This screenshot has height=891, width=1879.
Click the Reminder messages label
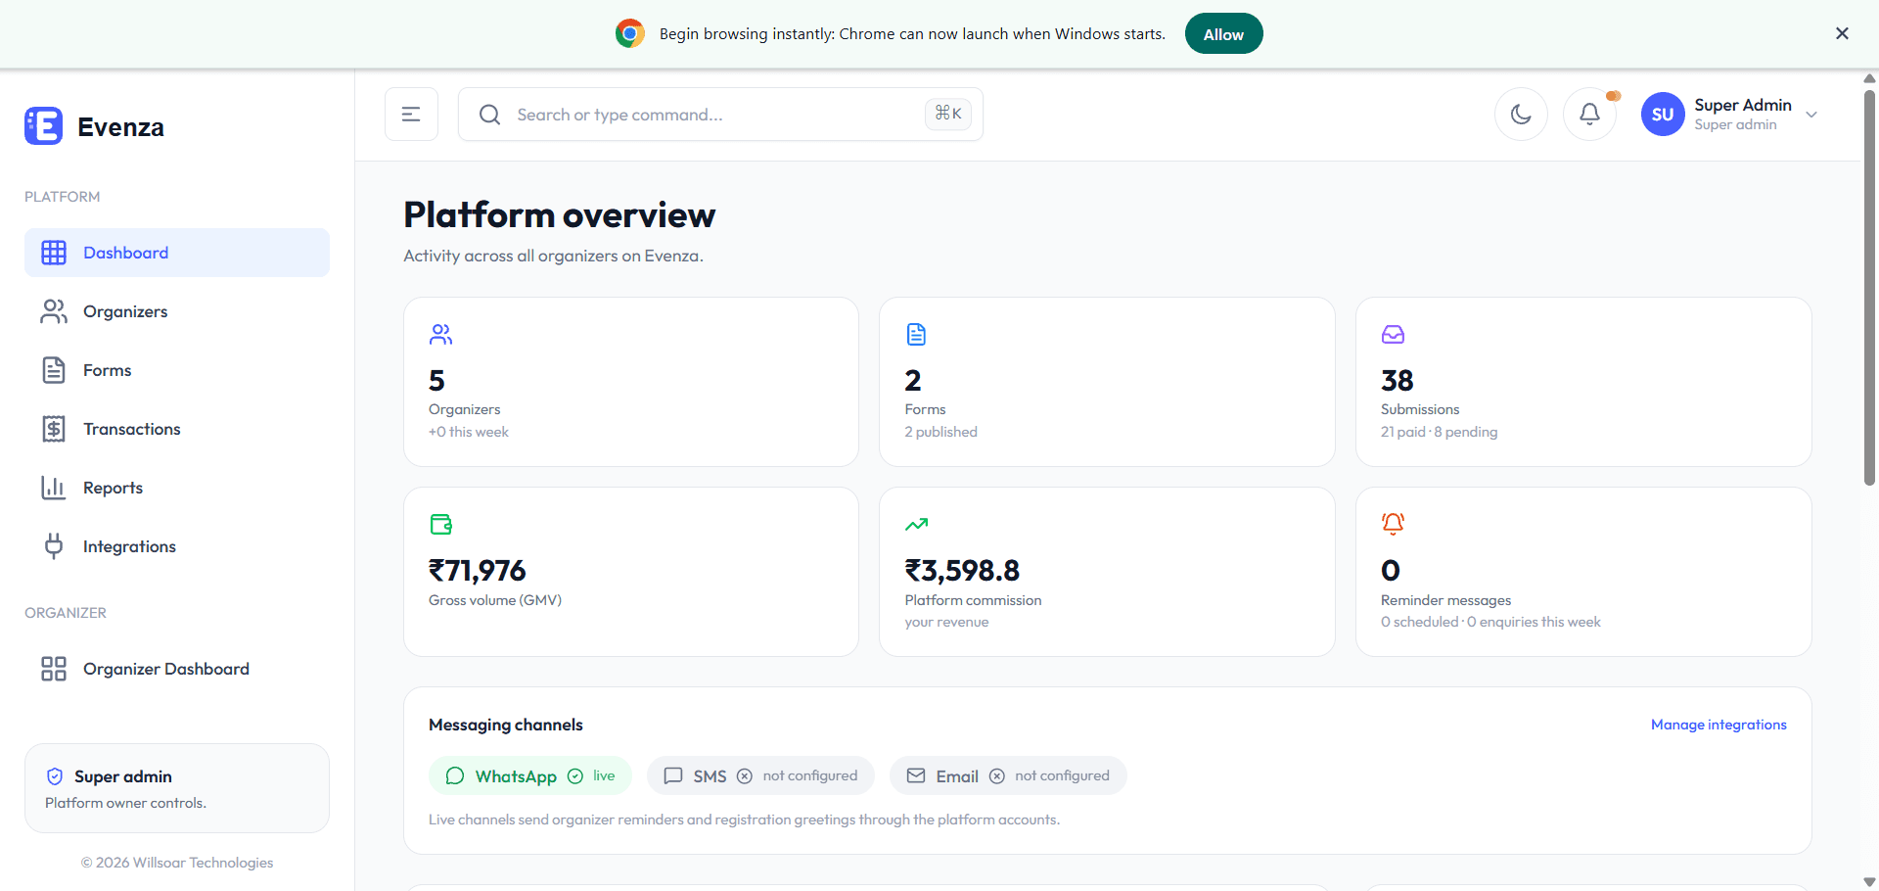tap(1445, 600)
